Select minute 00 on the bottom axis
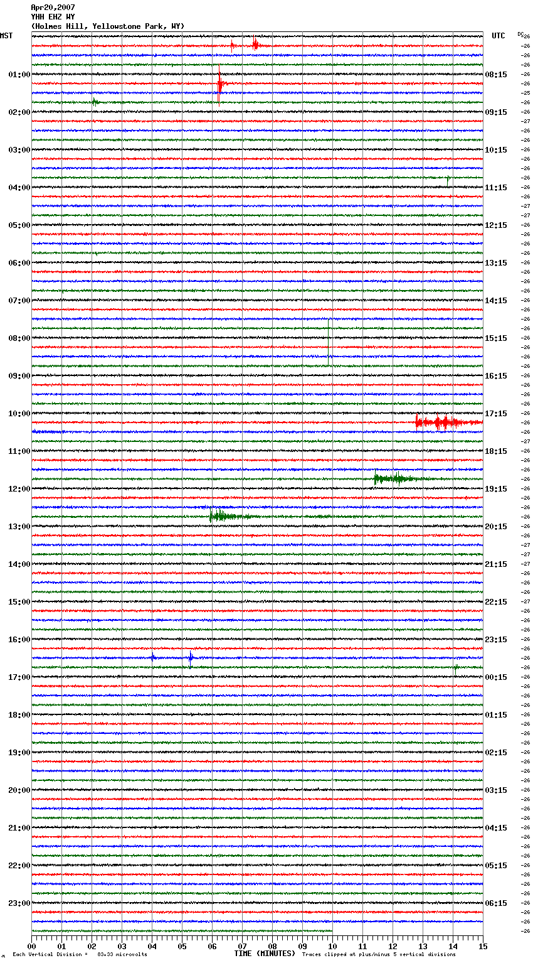533x963 pixels. [x=31, y=946]
